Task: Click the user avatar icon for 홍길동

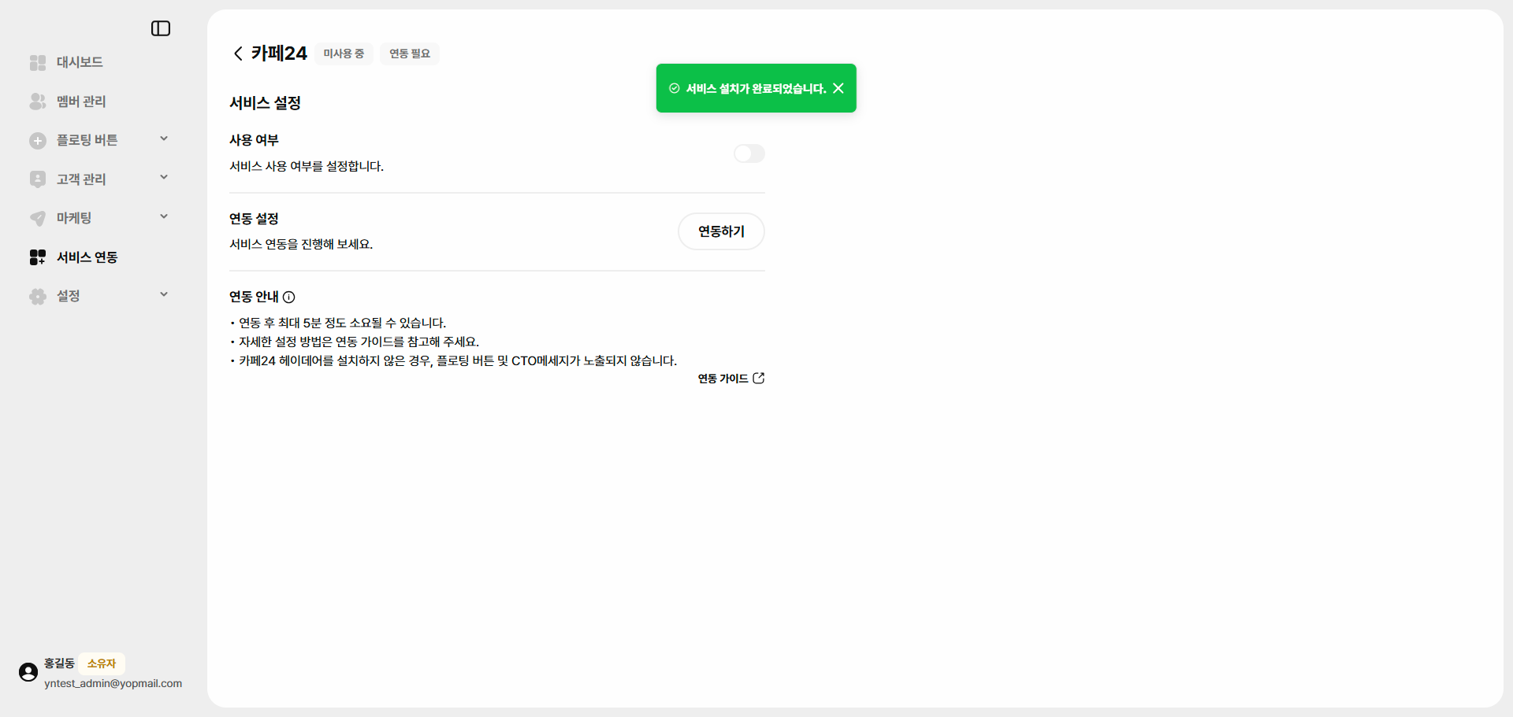Action: [28, 672]
